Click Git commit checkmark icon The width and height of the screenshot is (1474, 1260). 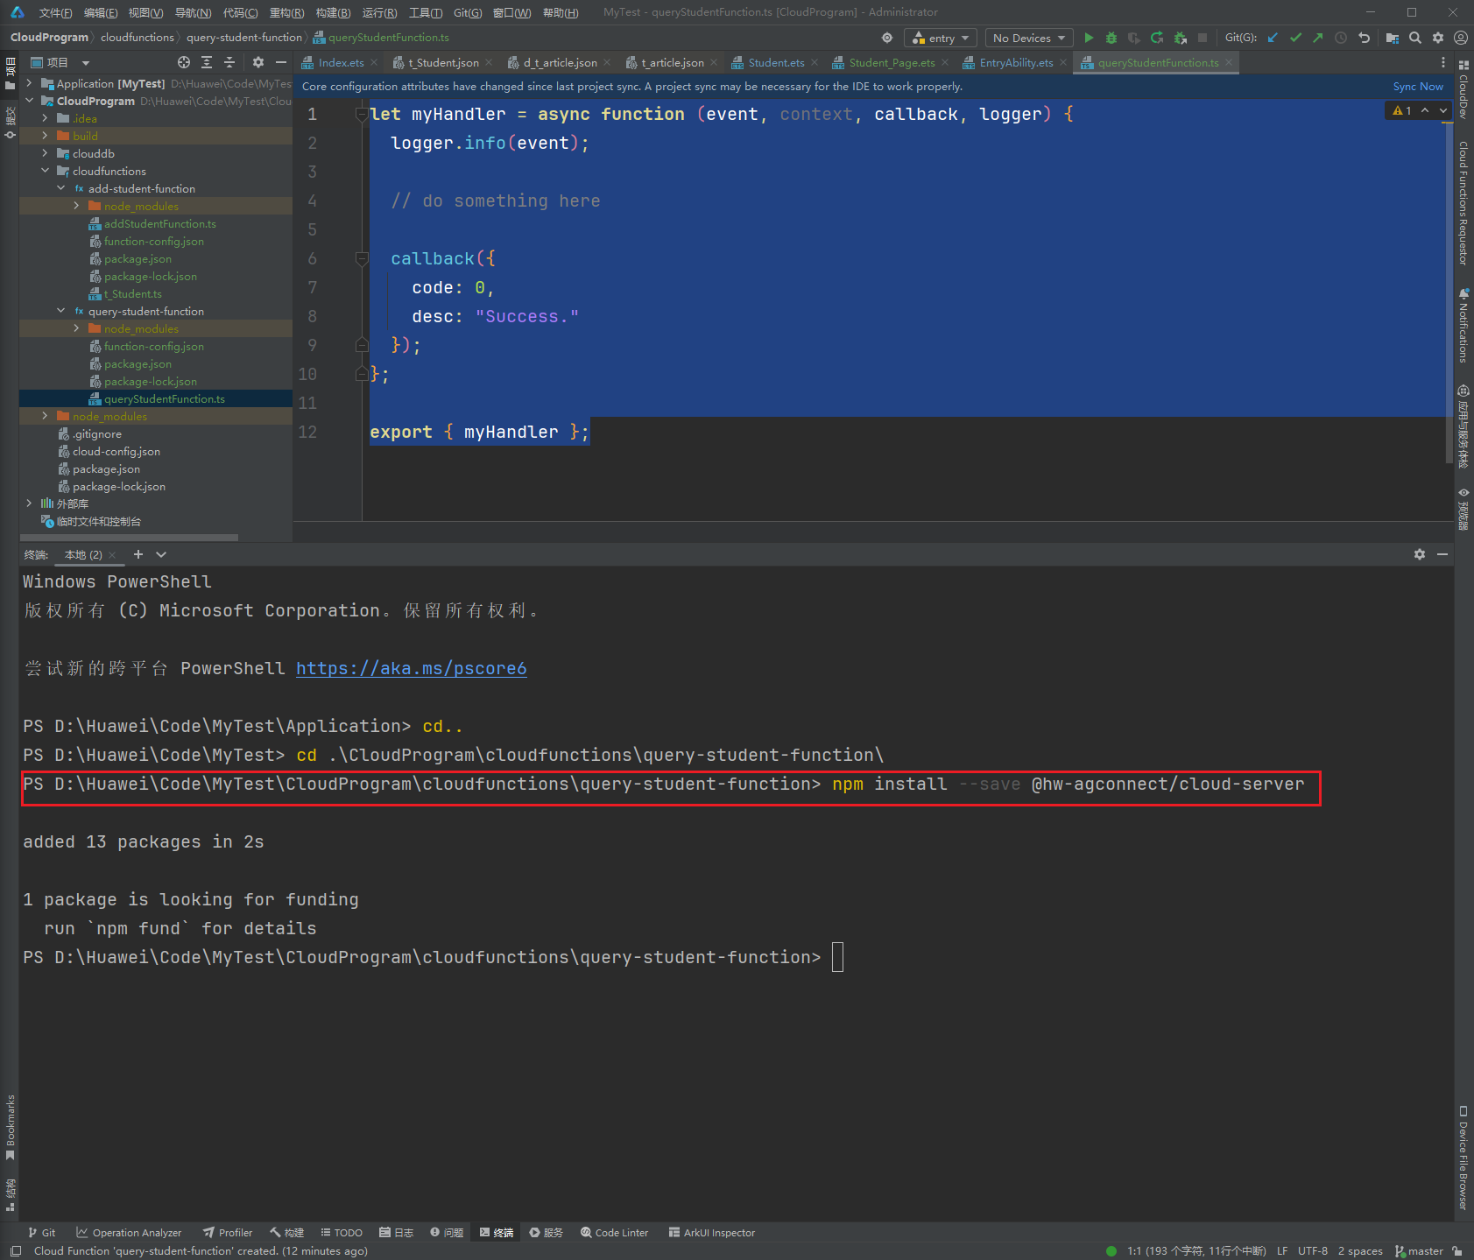point(1295,38)
